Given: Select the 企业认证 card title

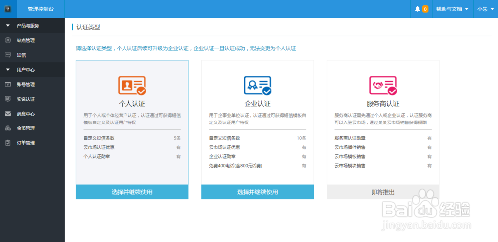Looking at the screenshot, I should tap(257, 104).
